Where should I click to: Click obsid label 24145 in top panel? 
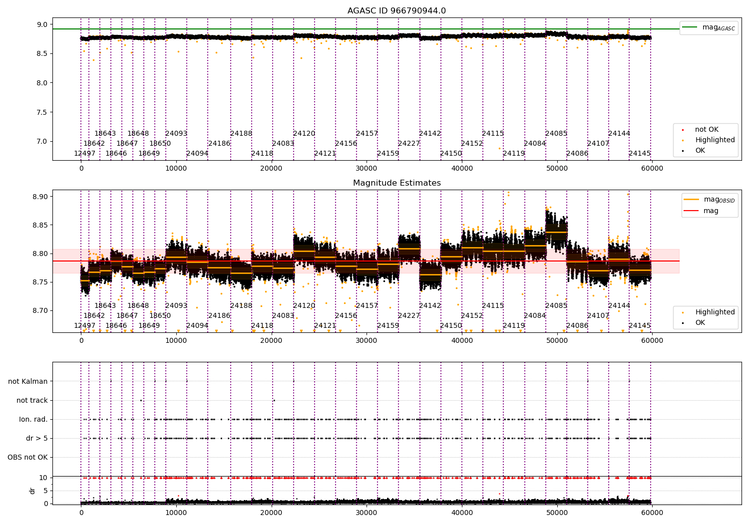(640, 154)
